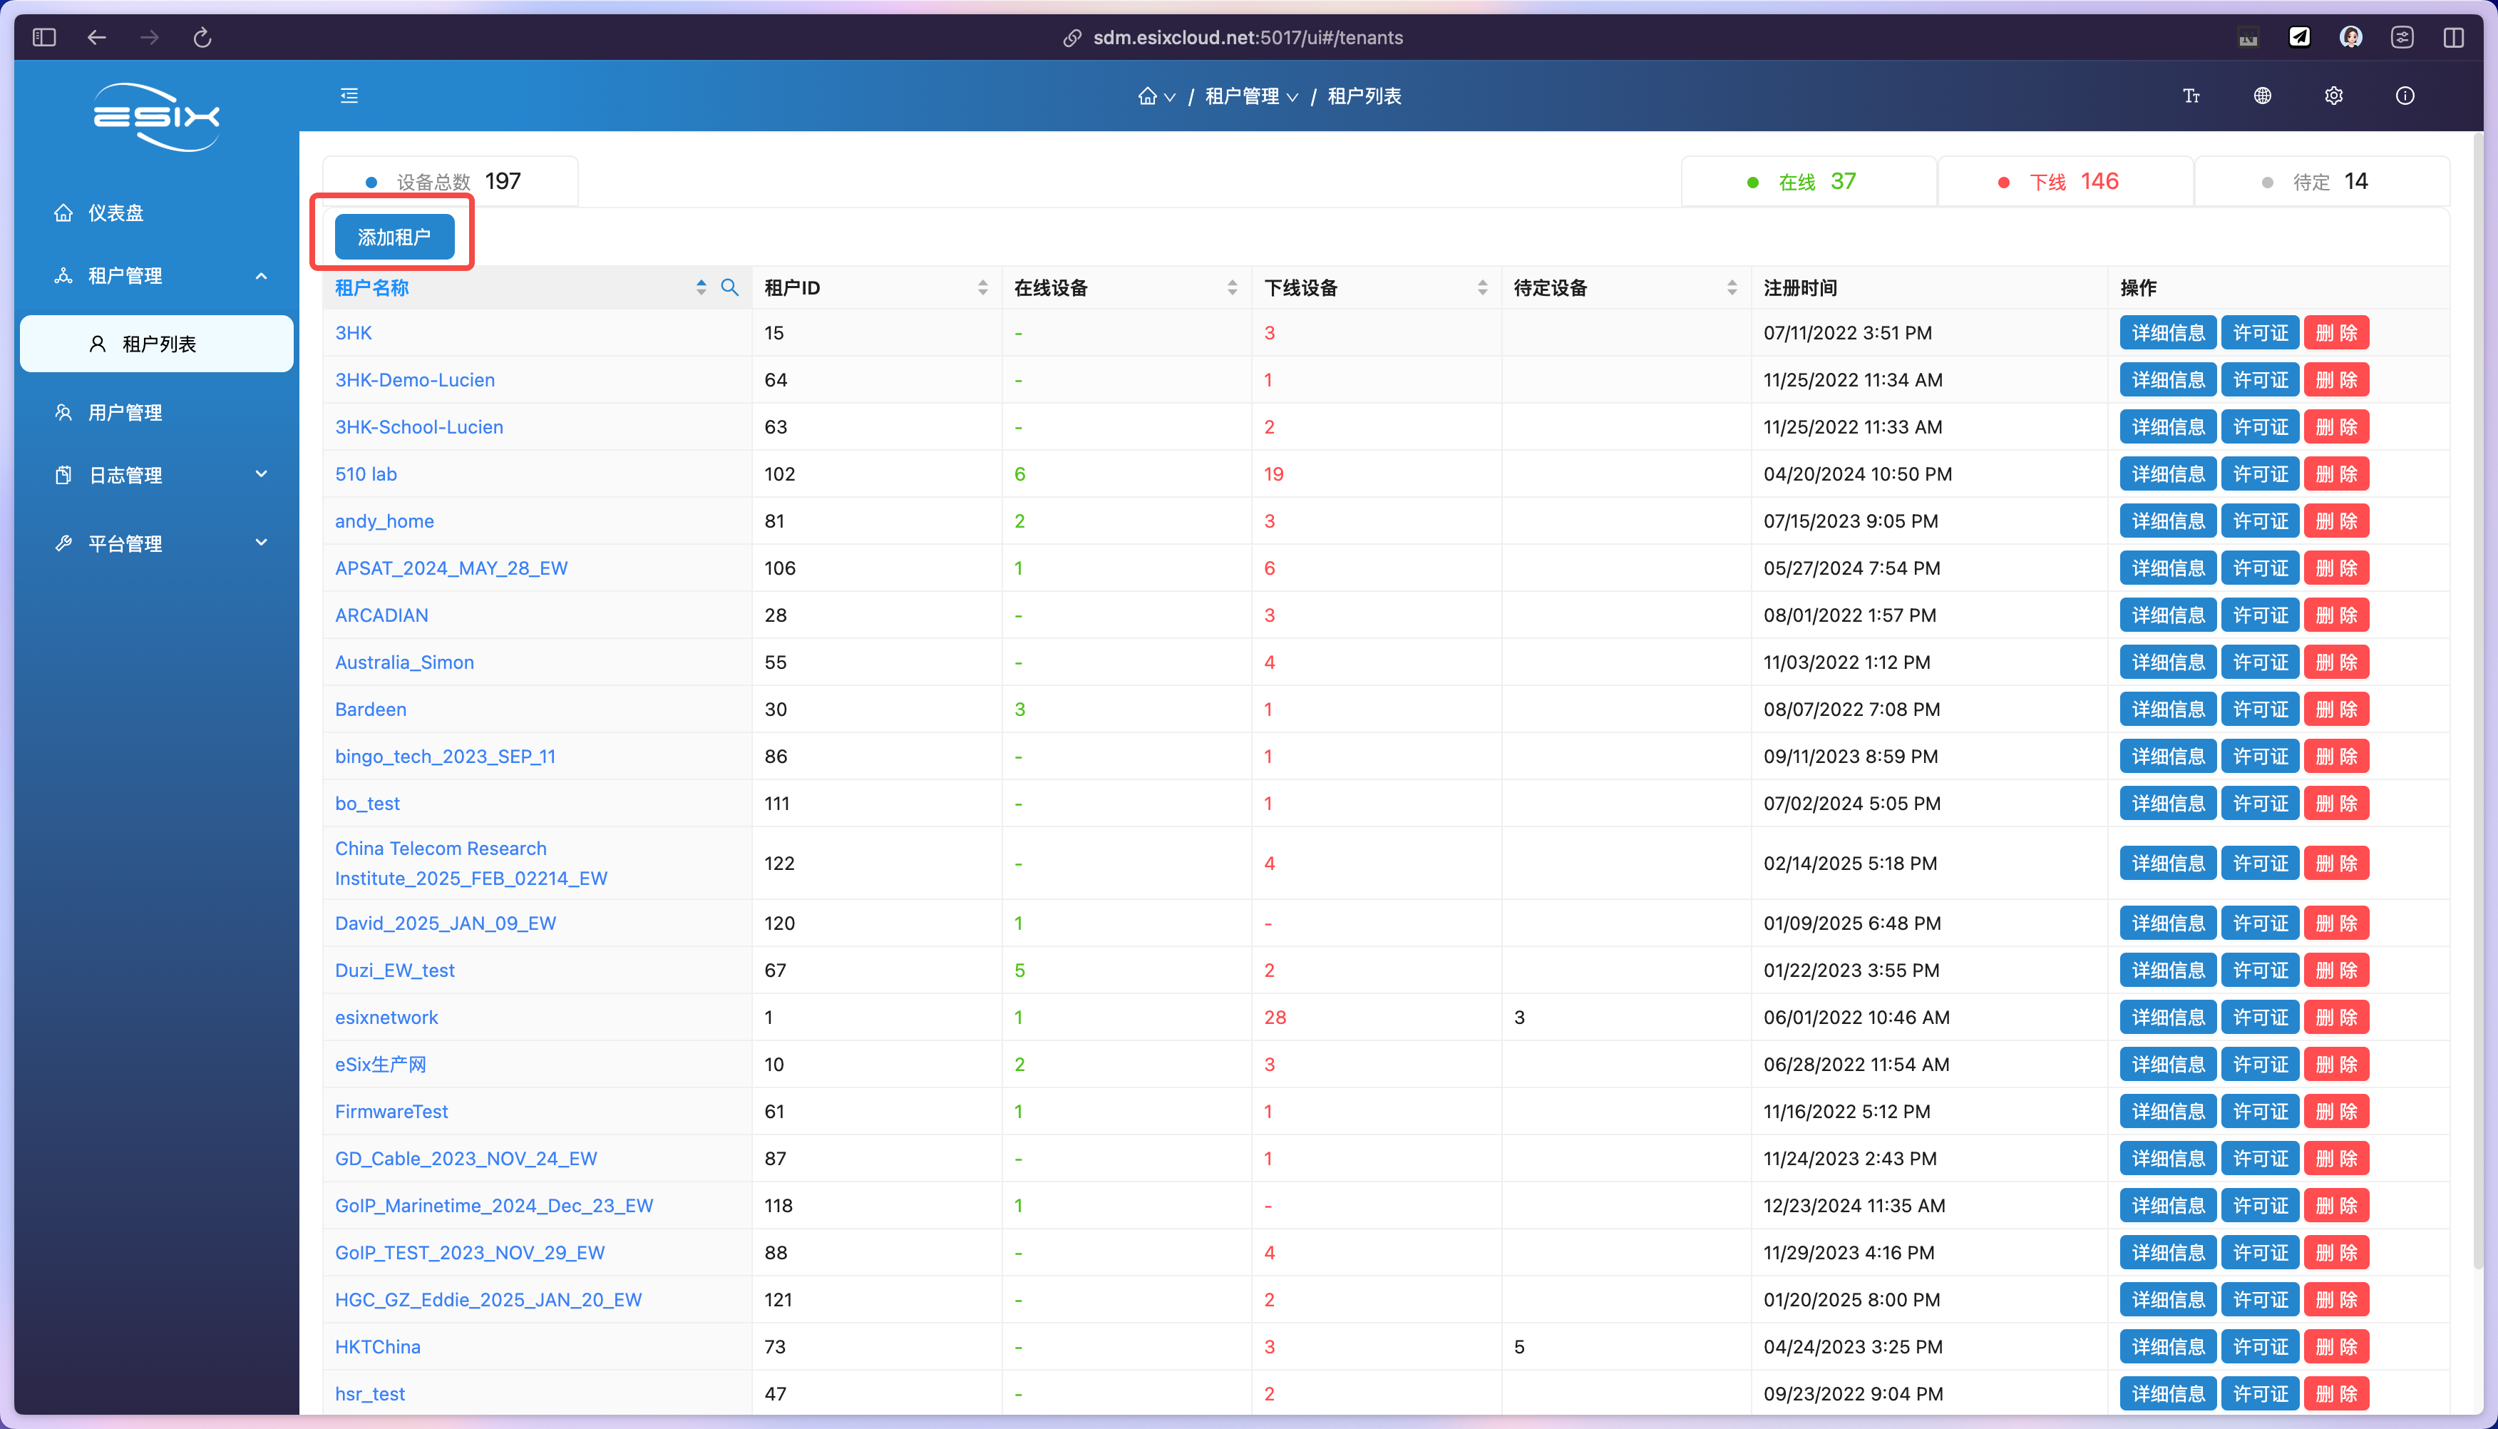Go to 仪表盘 dashboard menu item

point(115,213)
